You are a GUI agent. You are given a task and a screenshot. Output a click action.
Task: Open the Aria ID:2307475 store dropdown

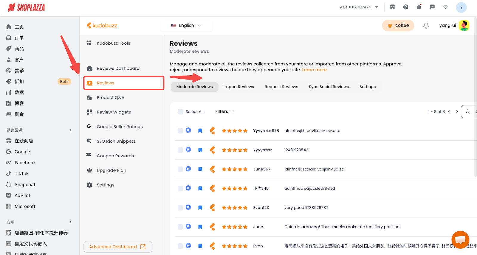pos(359,7)
